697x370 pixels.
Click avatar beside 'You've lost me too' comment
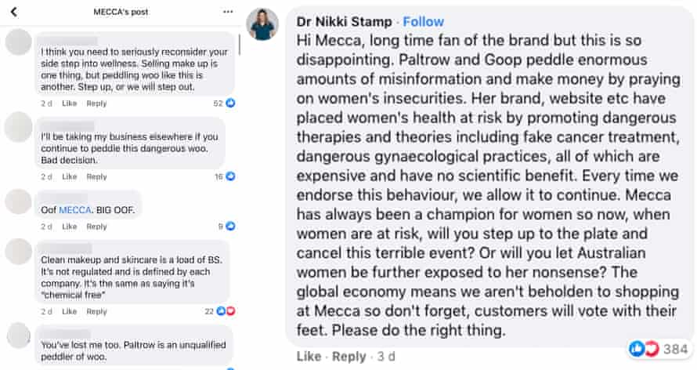pyautogui.click(x=19, y=336)
